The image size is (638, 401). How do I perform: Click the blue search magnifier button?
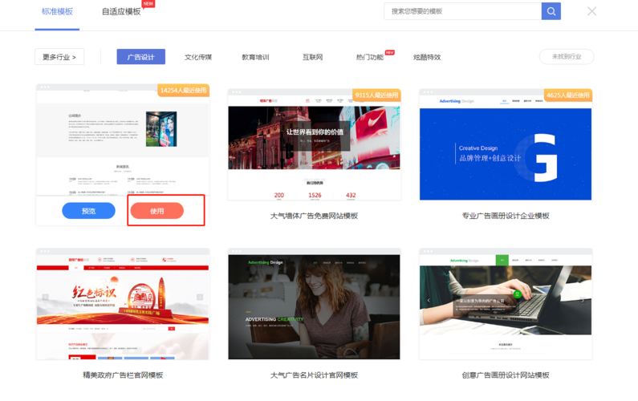[551, 11]
